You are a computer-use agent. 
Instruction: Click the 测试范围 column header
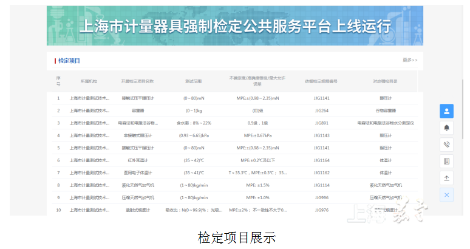pos(194,81)
